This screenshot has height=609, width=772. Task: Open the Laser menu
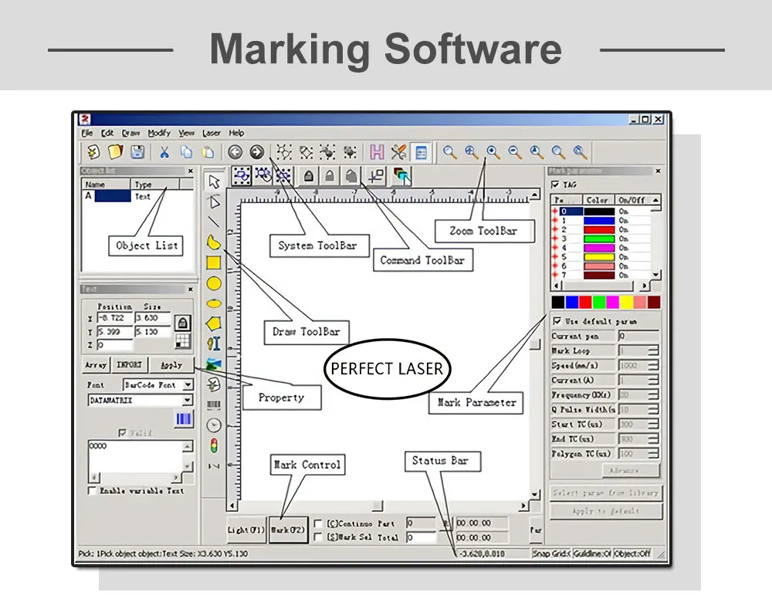click(212, 133)
